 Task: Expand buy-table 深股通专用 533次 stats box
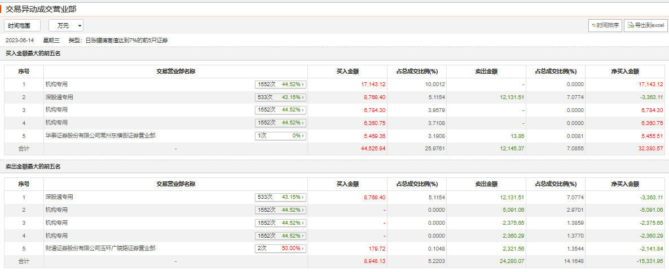(x=280, y=97)
